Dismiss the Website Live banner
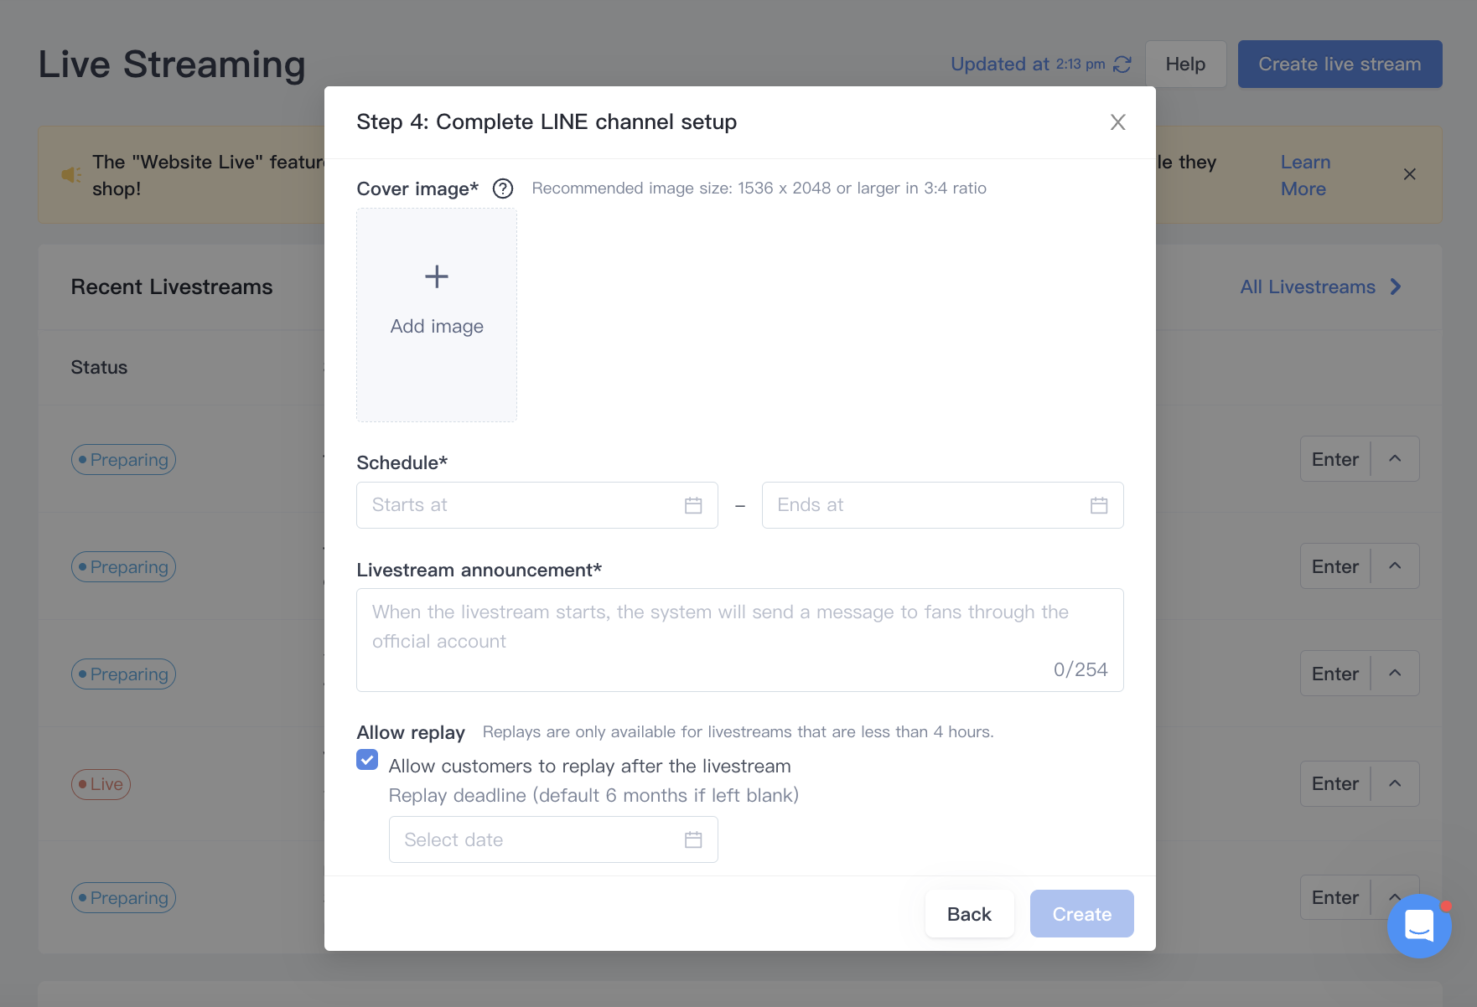 tap(1409, 174)
